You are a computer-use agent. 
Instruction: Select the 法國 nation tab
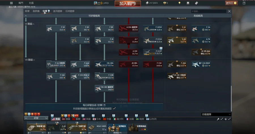[x=130, y=119]
